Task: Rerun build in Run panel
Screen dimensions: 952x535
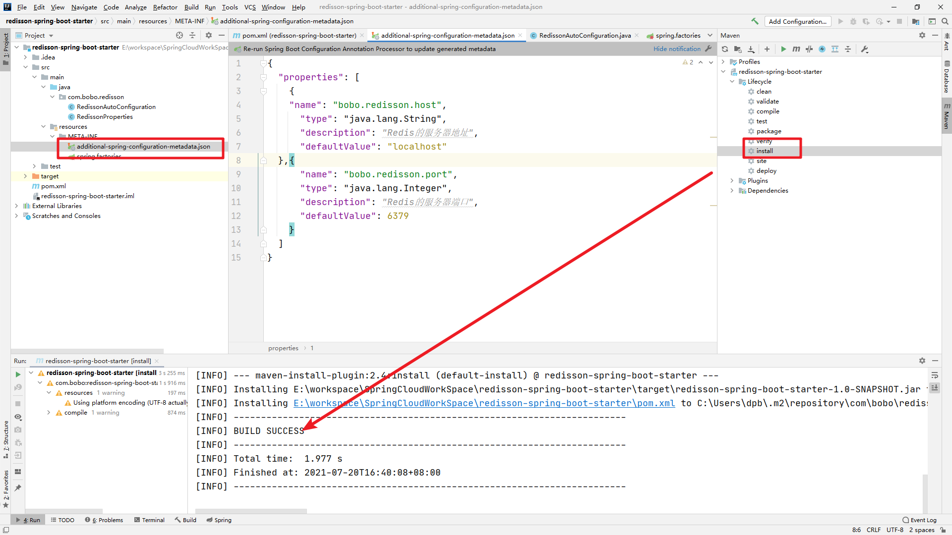Action: (x=18, y=374)
